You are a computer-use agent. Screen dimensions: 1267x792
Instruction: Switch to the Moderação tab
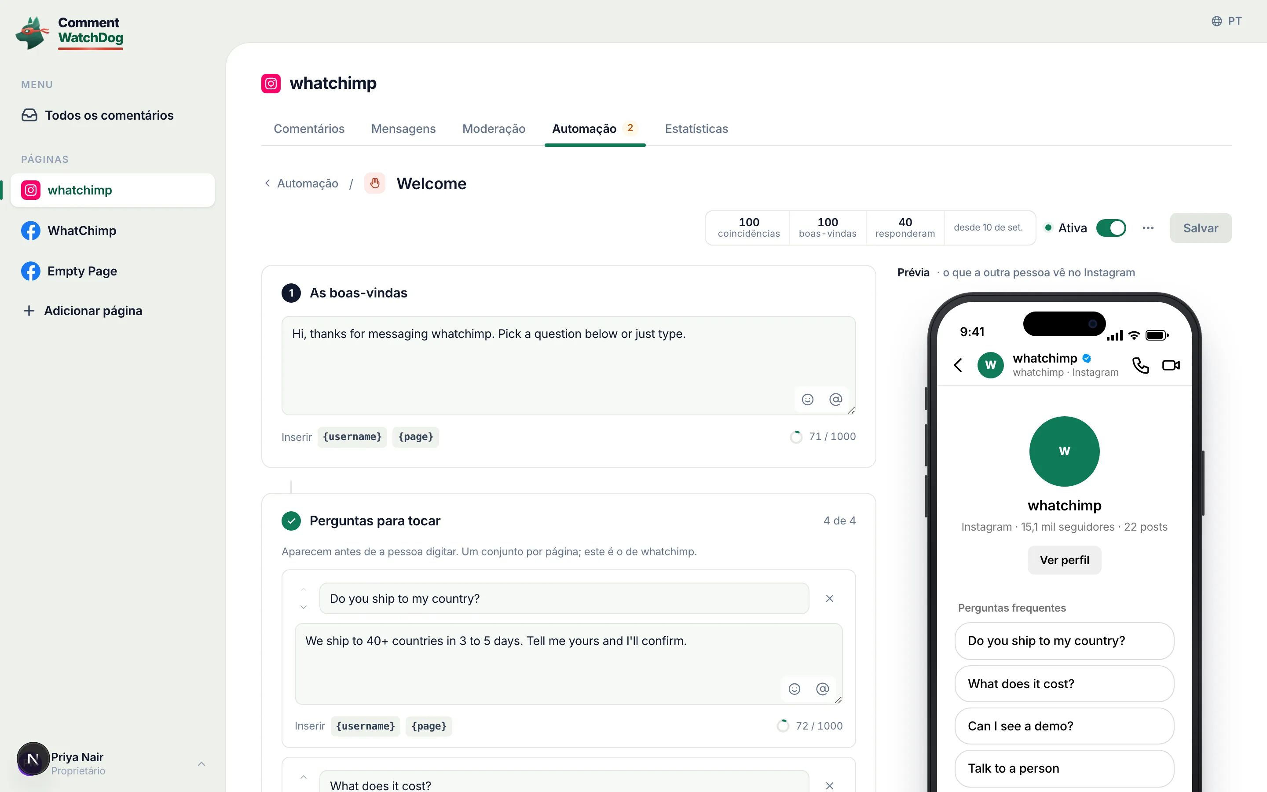494,129
